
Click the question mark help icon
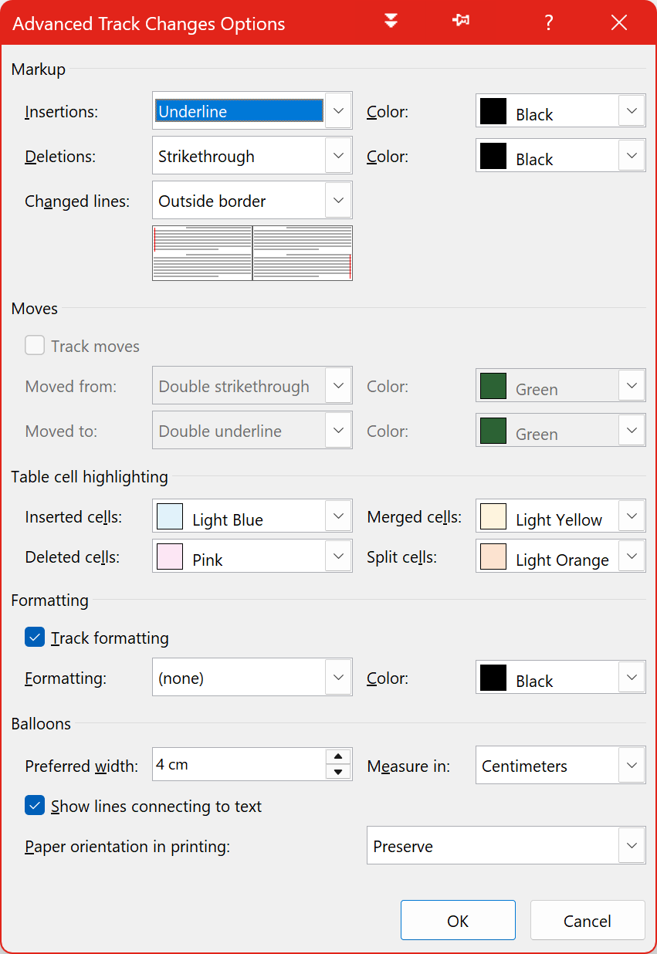pos(548,22)
